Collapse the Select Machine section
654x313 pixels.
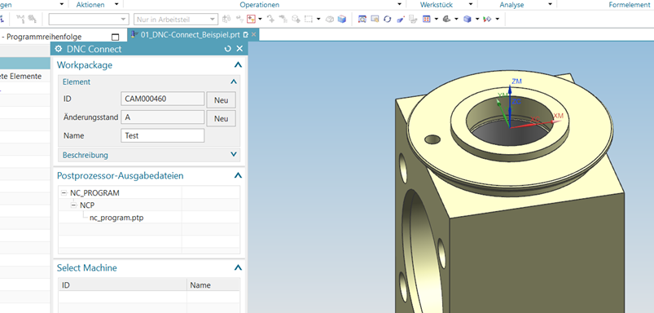coord(238,267)
